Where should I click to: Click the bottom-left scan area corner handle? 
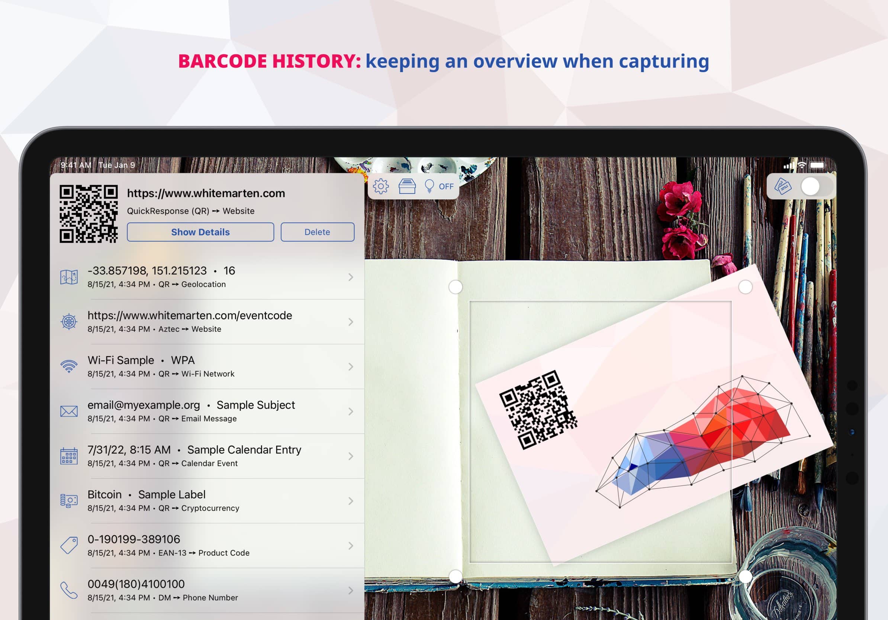coord(456,577)
